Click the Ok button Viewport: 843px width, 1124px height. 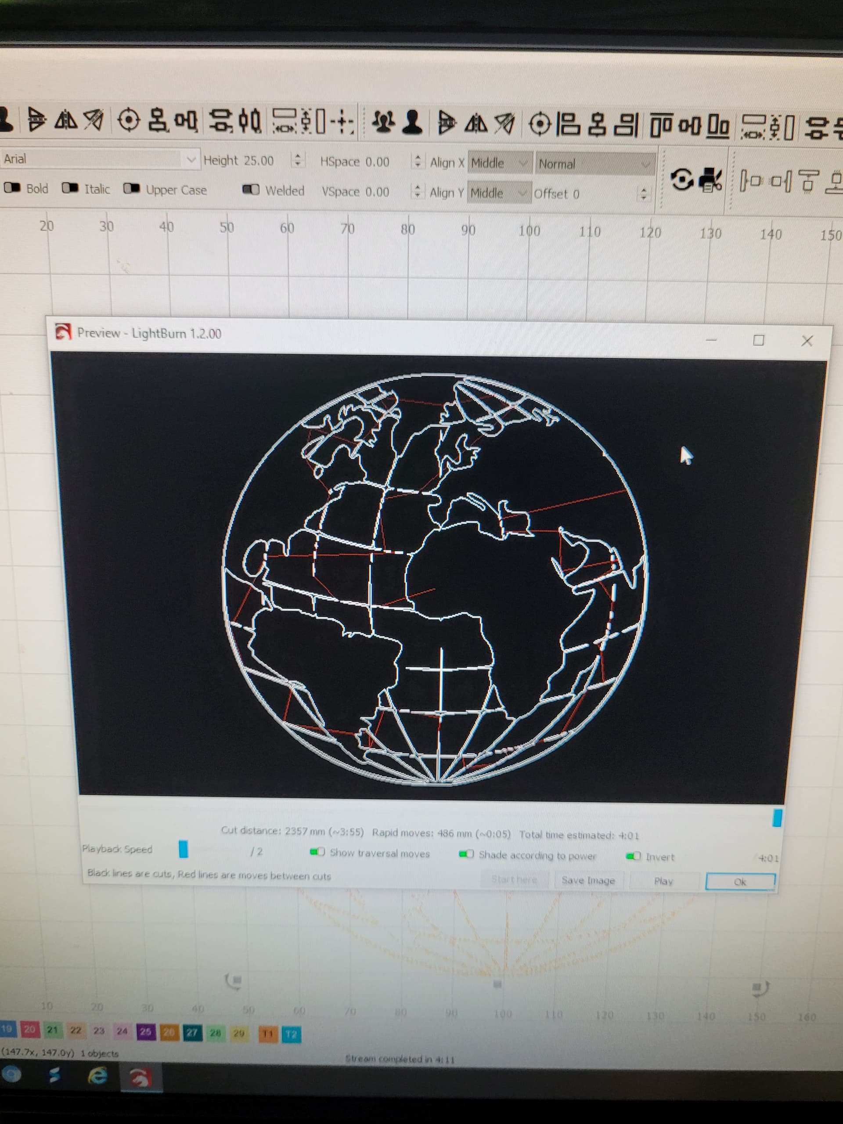(740, 882)
